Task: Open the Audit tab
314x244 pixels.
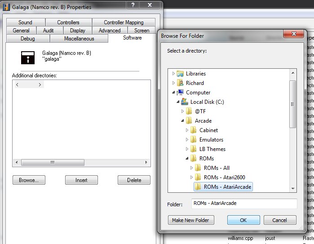Action: pyautogui.click(x=48, y=31)
